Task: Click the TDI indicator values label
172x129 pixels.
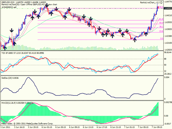Action: [23, 53]
